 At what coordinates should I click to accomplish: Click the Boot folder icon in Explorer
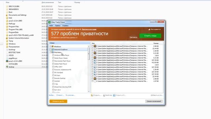(x=7, y=12)
